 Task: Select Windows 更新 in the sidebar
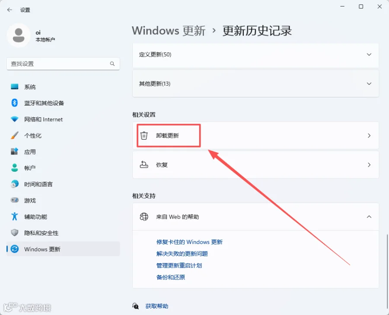click(63, 249)
